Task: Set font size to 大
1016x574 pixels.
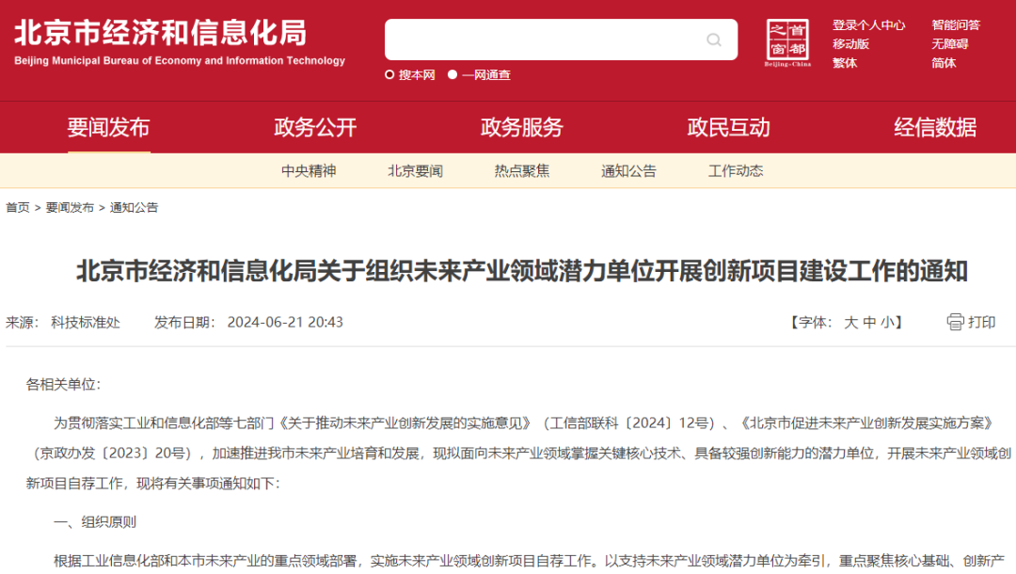Action: click(850, 323)
